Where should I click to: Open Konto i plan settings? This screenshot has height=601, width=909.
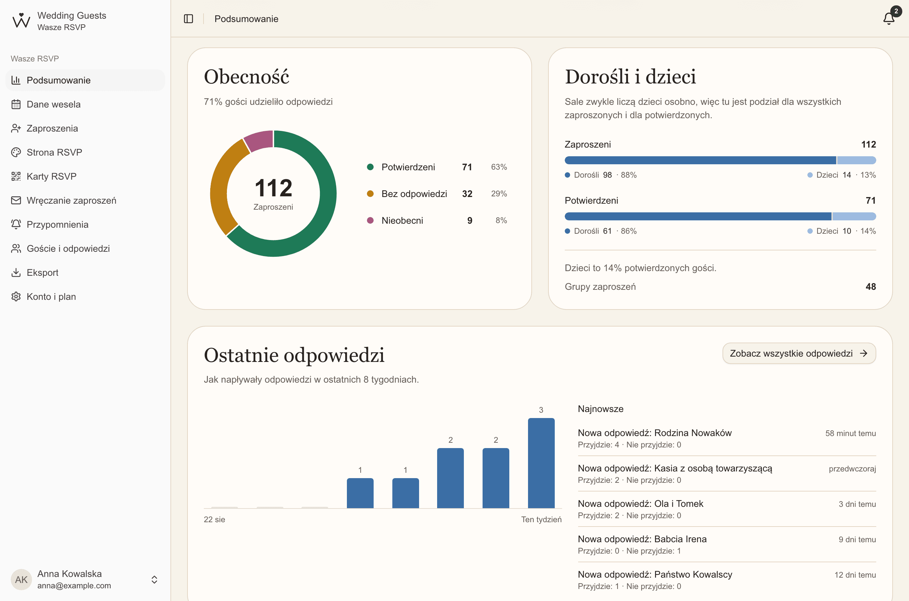click(85, 297)
